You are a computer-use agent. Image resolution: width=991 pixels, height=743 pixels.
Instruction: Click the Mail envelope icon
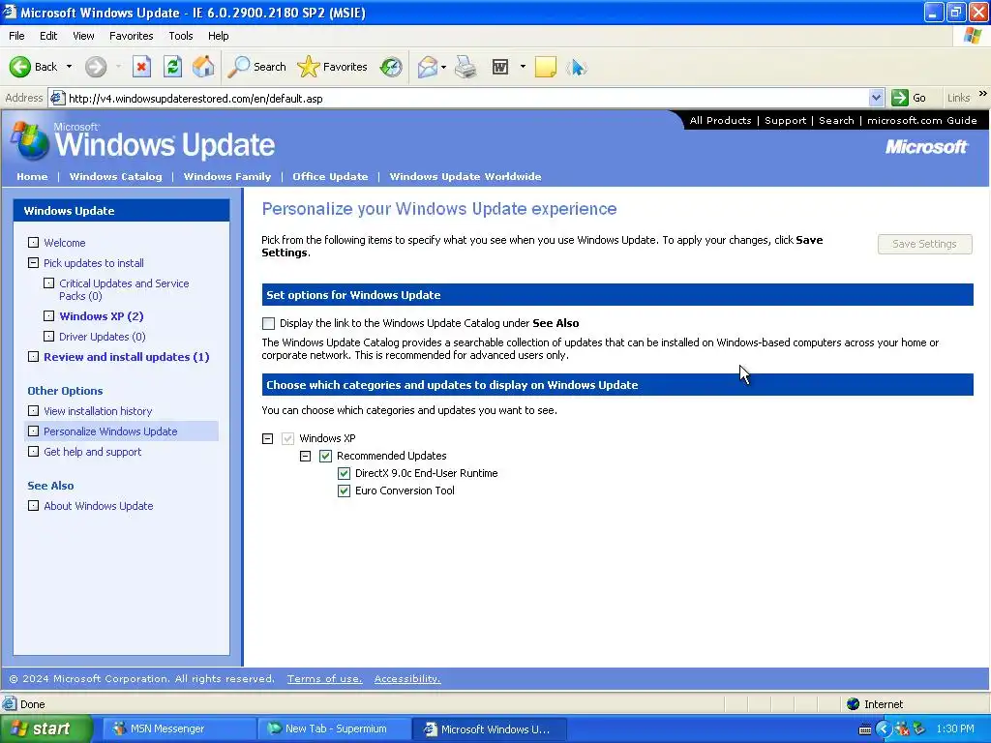click(x=428, y=67)
